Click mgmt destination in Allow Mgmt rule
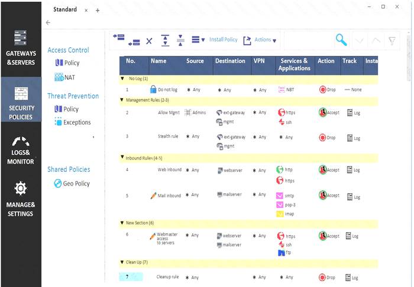This screenshot has width=414, height=287. (225, 122)
